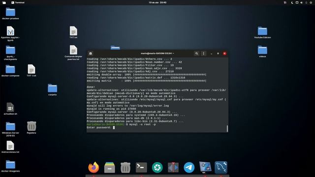Maximize the terminal window
Image resolution: width=315 pixels, height=177 pixels.
click(218, 54)
